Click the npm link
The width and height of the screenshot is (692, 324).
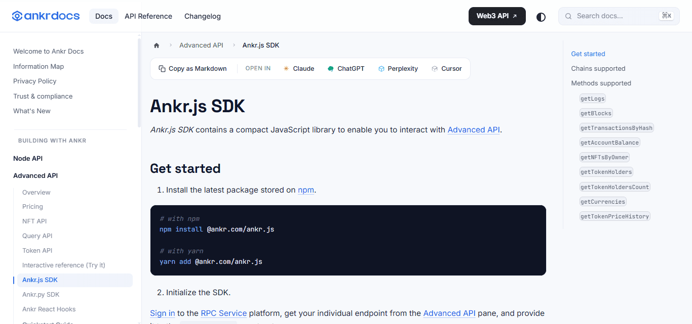[x=306, y=190]
